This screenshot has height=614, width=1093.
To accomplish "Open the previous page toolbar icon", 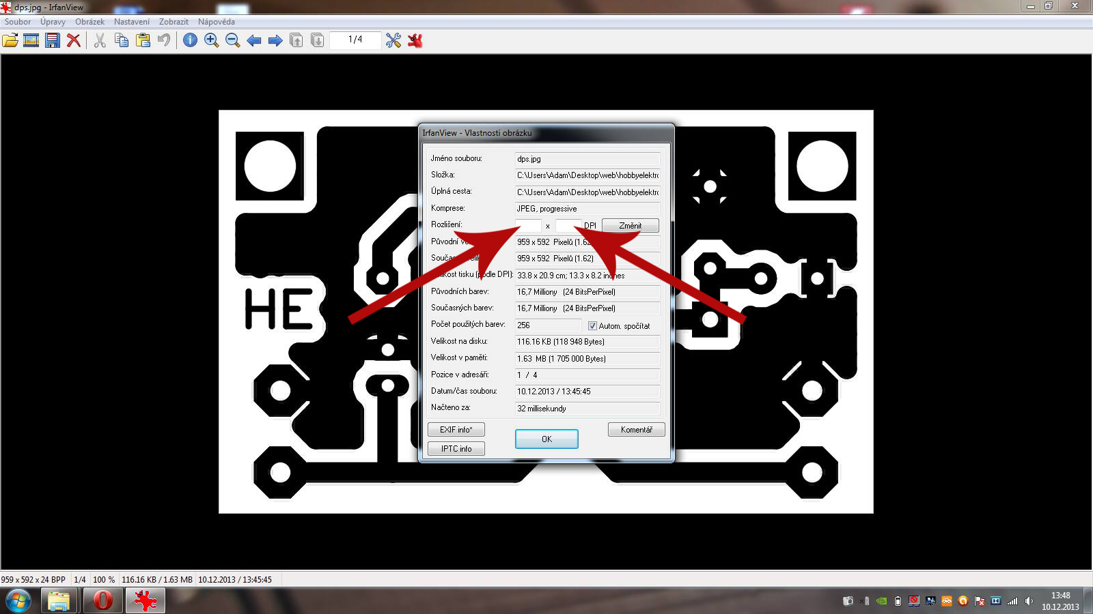I will coord(296,40).
